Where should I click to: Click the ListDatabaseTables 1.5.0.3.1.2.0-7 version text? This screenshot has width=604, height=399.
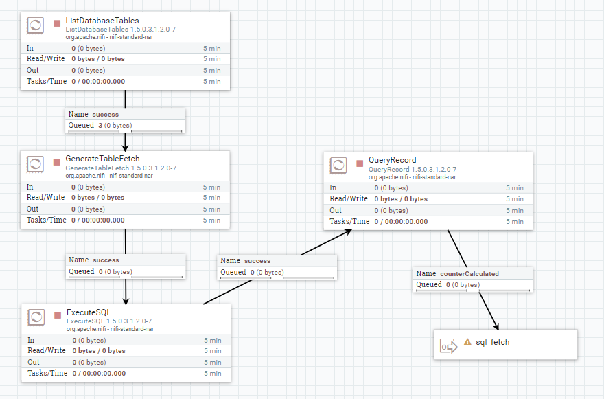point(121,30)
